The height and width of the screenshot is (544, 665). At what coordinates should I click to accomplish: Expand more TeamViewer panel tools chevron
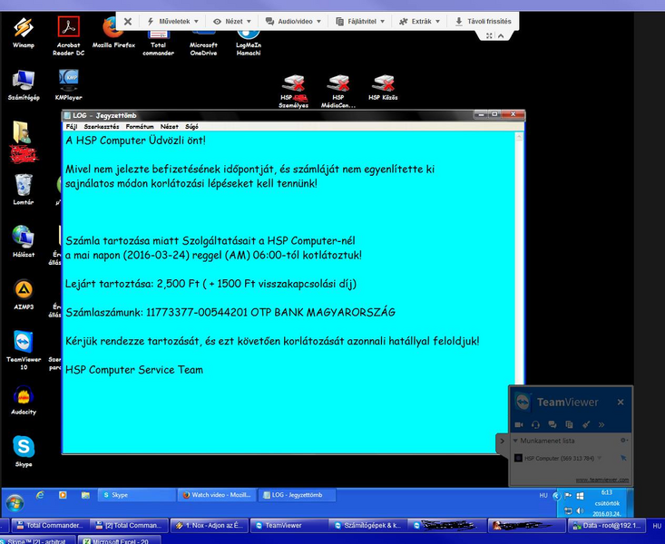(x=601, y=424)
